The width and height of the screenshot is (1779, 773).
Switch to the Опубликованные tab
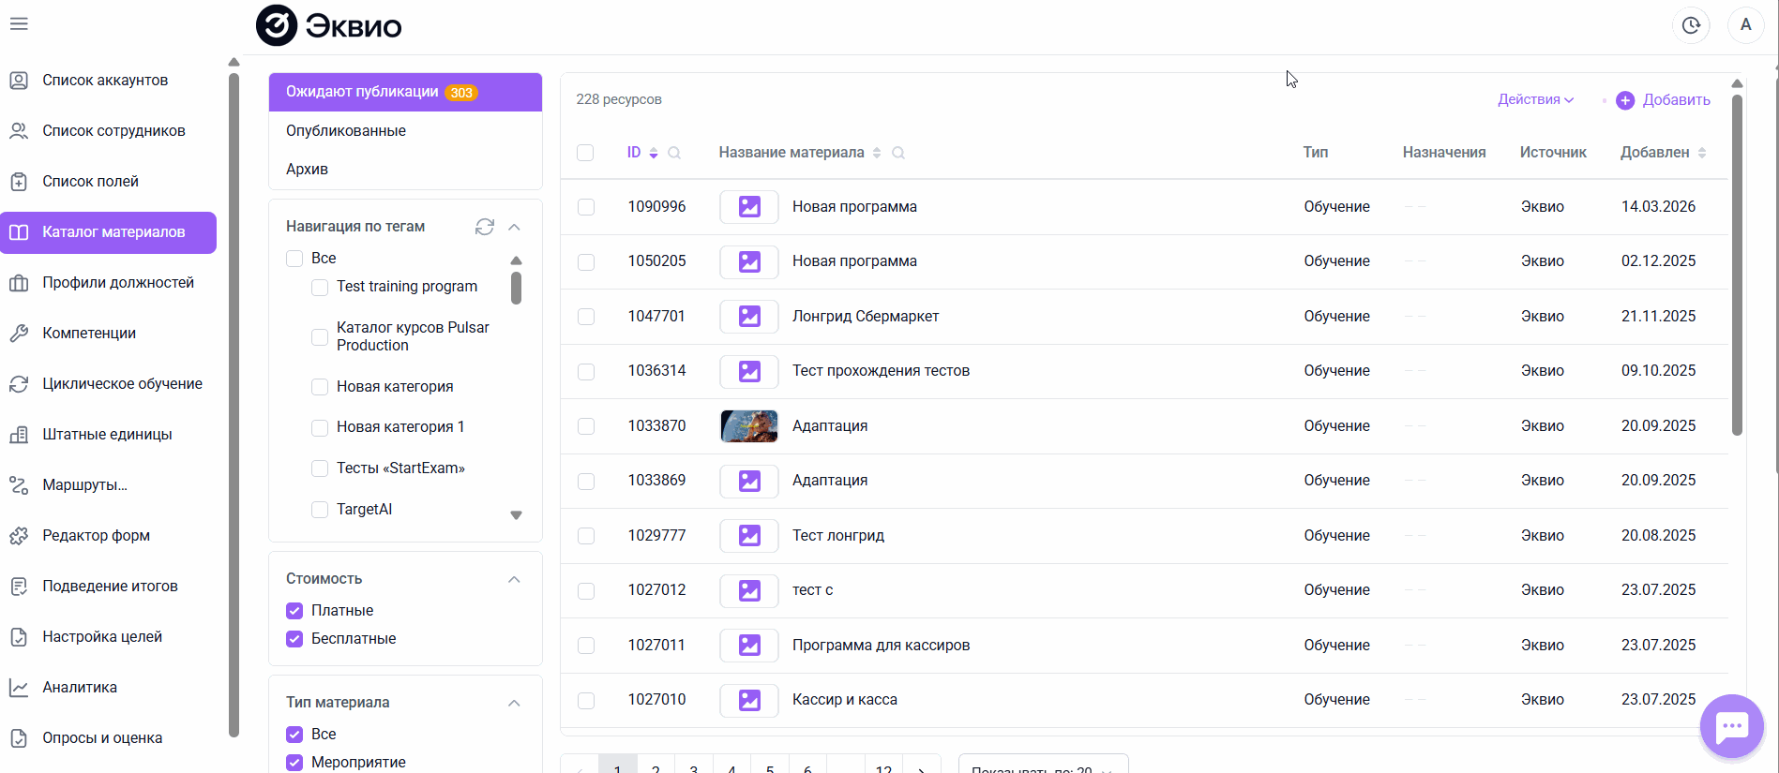click(405, 131)
